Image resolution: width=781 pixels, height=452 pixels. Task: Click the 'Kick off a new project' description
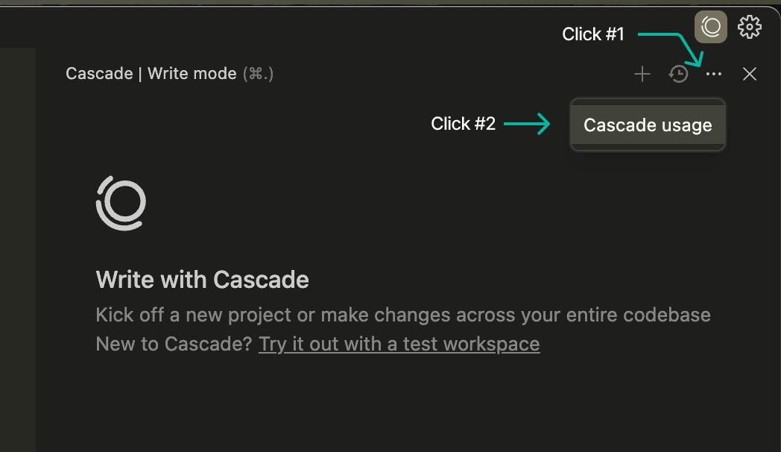[x=403, y=315]
